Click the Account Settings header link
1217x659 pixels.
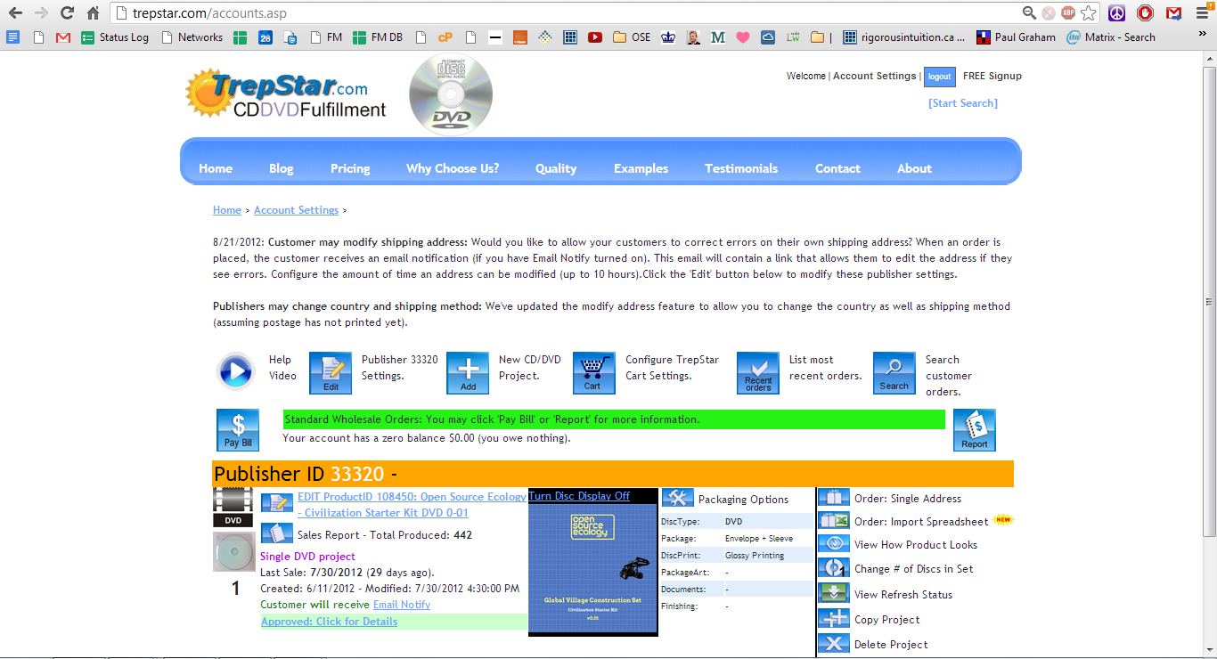pos(874,76)
